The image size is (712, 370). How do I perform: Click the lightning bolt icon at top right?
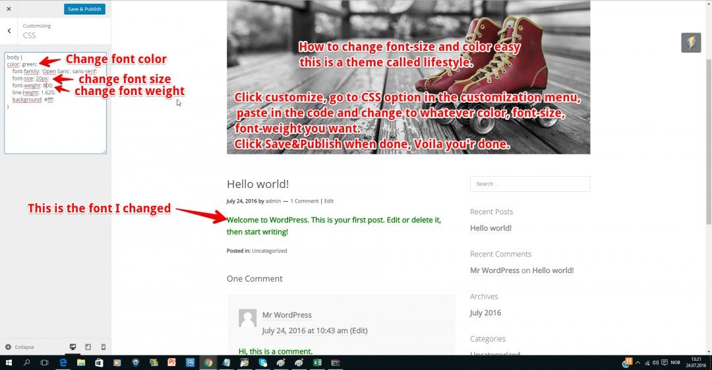691,43
